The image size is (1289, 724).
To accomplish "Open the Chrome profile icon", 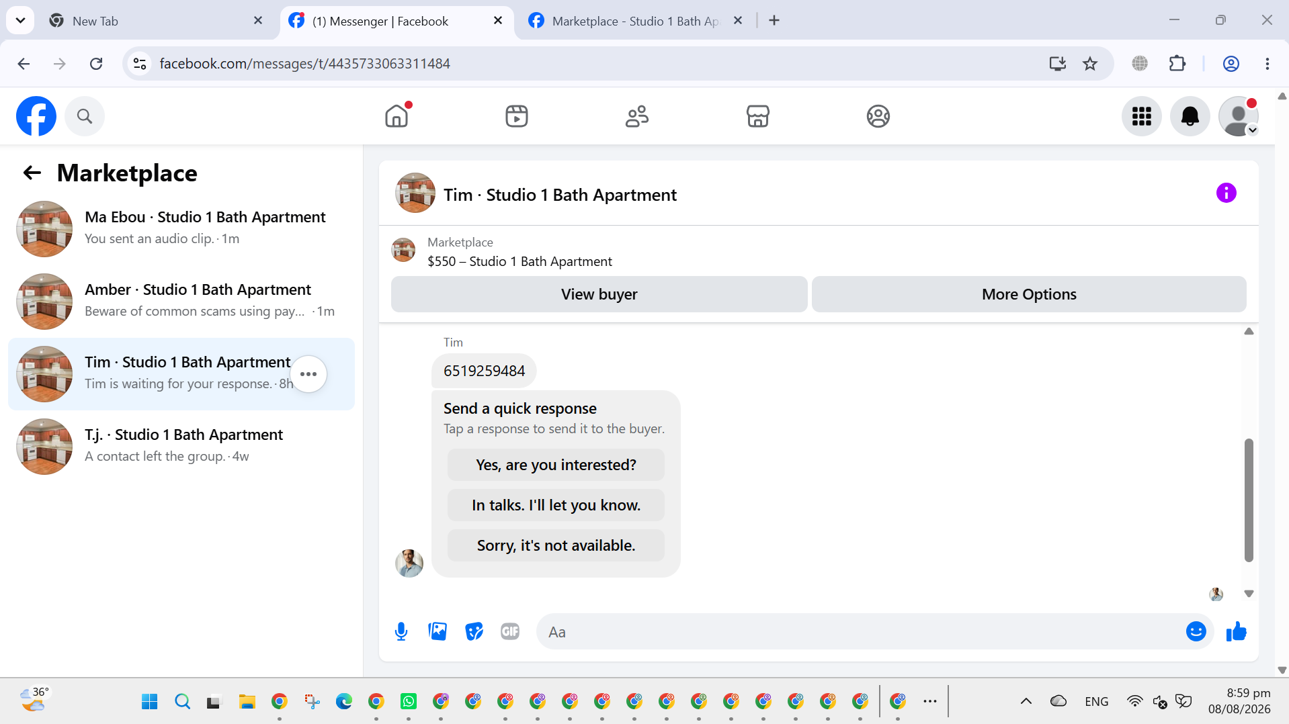I will pyautogui.click(x=1231, y=64).
